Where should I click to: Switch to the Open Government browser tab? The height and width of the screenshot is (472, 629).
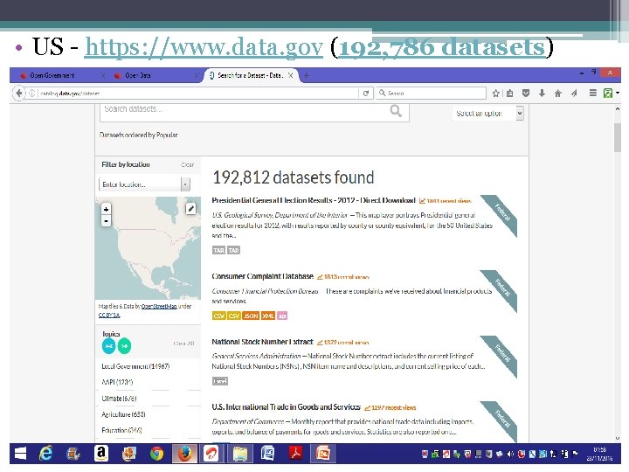pyautogui.click(x=52, y=75)
